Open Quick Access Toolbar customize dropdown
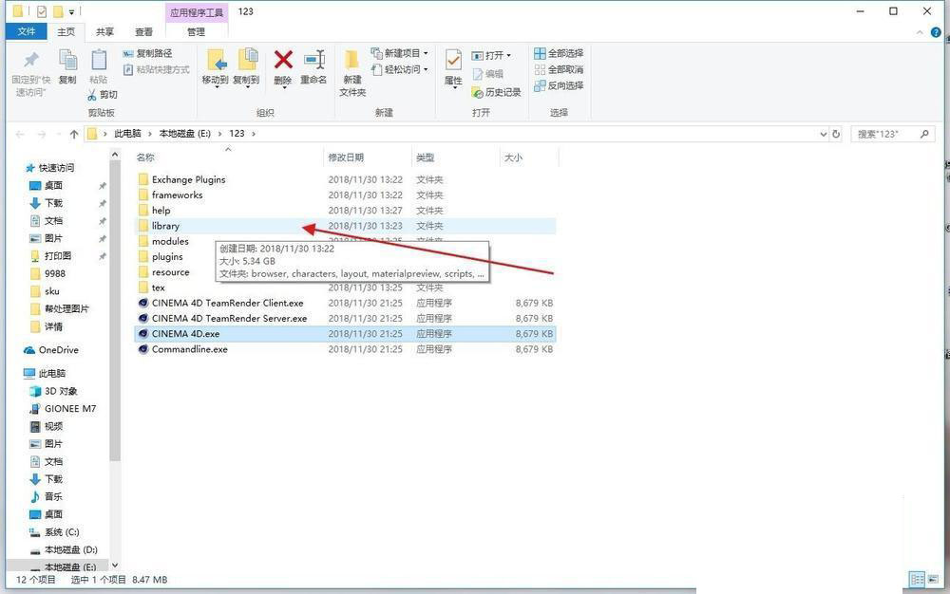This screenshot has width=950, height=594. click(71, 11)
